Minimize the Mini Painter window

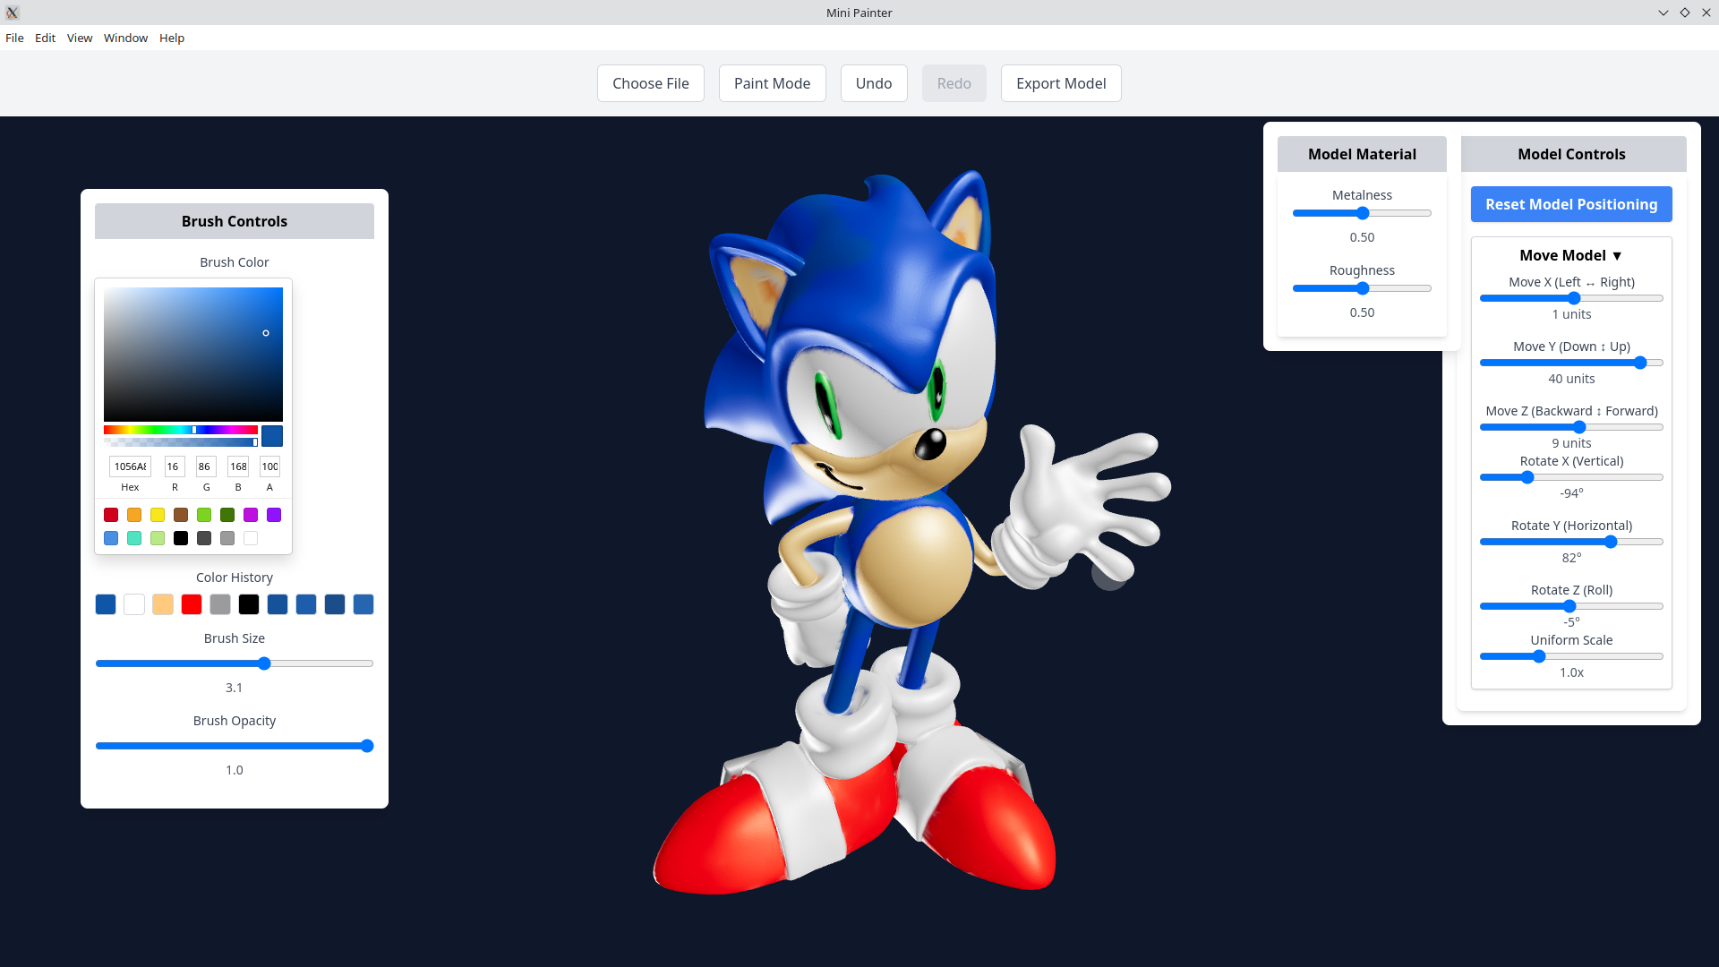coord(1663,13)
